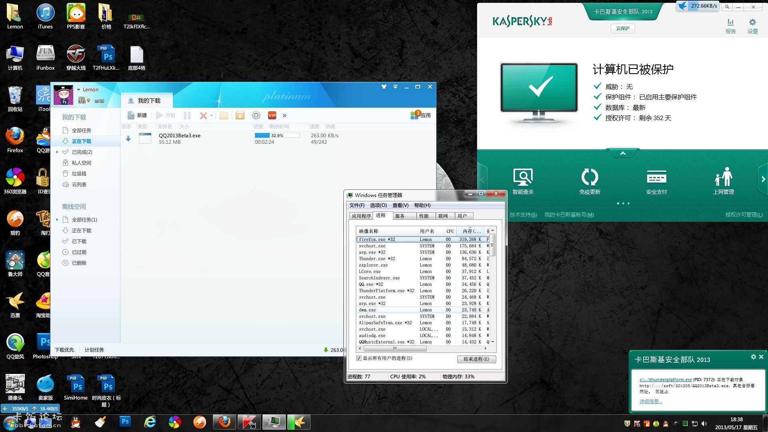This screenshot has width=768, height=432.
Task: Click 我的卡巴斯基帐号(M) link
Action: coord(569,215)
